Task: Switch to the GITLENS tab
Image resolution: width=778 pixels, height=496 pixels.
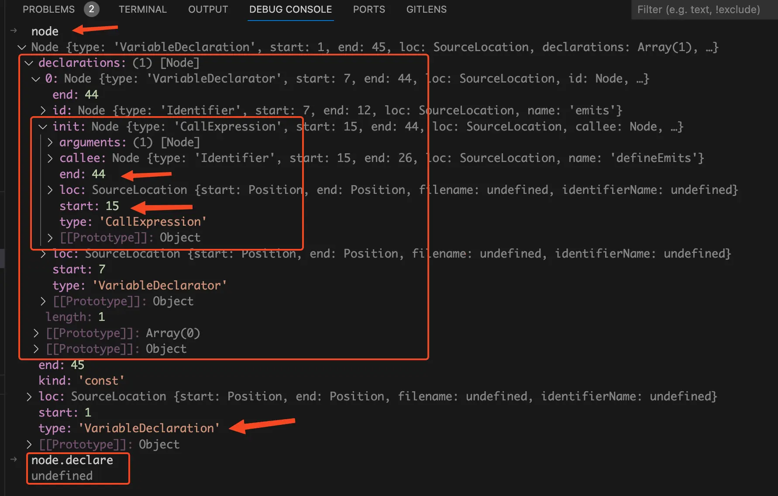Action: [x=426, y=9]
